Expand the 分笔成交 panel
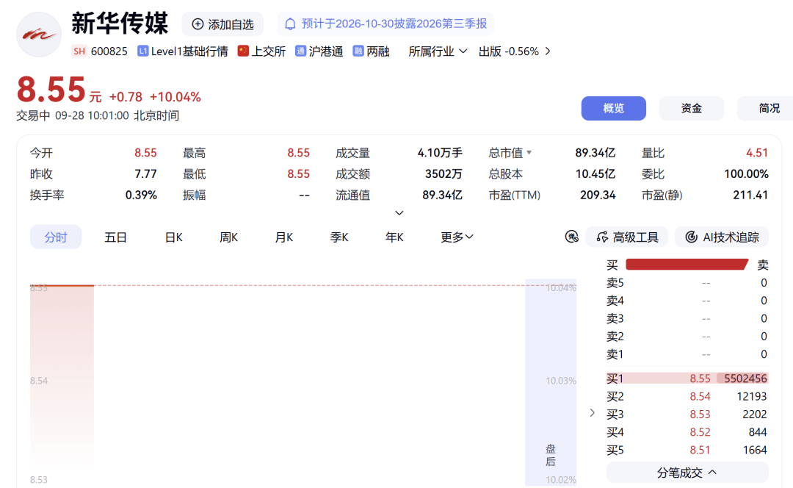The image size is (793, 488). (687, 473)
